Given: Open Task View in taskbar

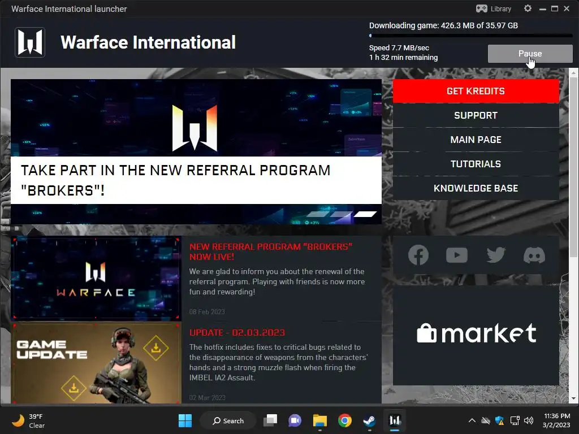Looking at the screenshot, I should 270,420.
